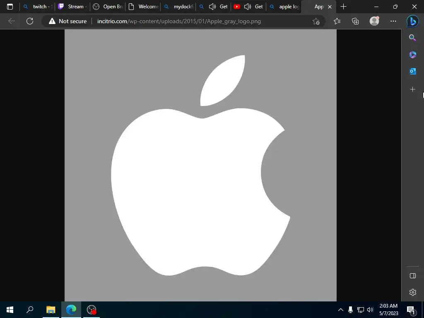Image resolution: width=424 pixels, height=318 pixels.
Task: Switch to the Twitch Stream tab
Action: (x=72, y=7)
